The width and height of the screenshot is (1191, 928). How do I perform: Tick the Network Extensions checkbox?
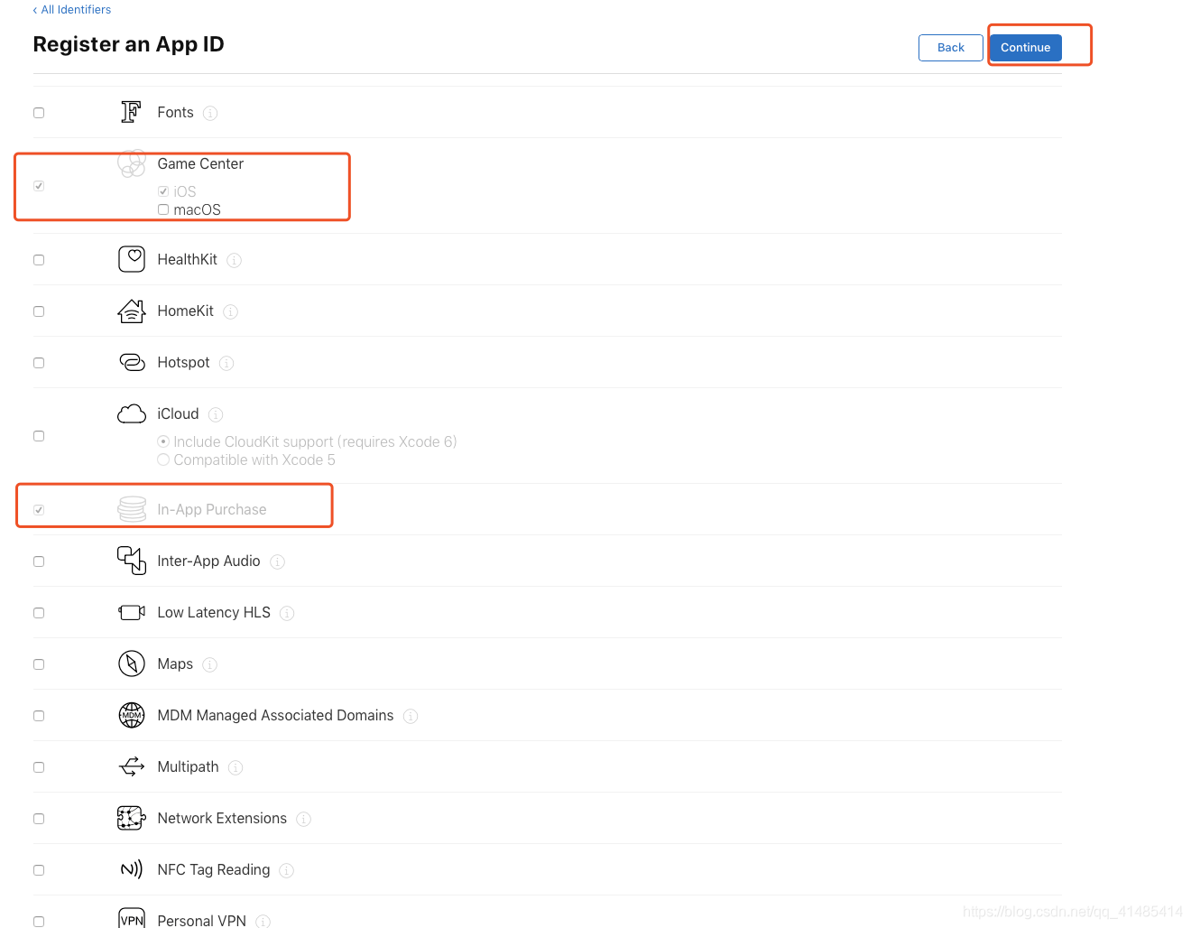point(39,819)
